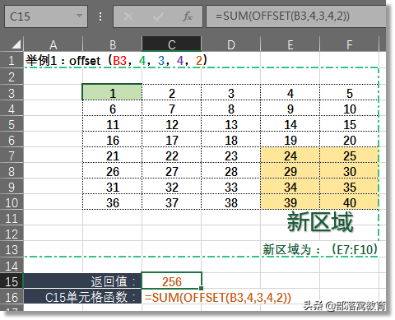Click the cell containing 8
Image resolution: width=395 pixels, height=320 pixels.
click(231, 109)
